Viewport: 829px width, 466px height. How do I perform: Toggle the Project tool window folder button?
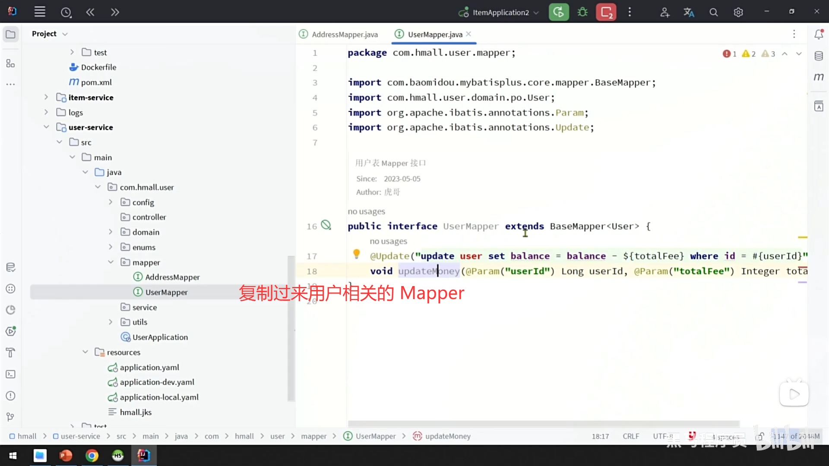11,34
